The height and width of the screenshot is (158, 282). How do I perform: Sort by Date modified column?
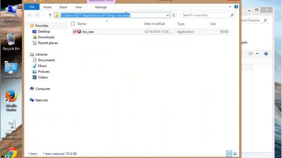[x=155, y=24]
